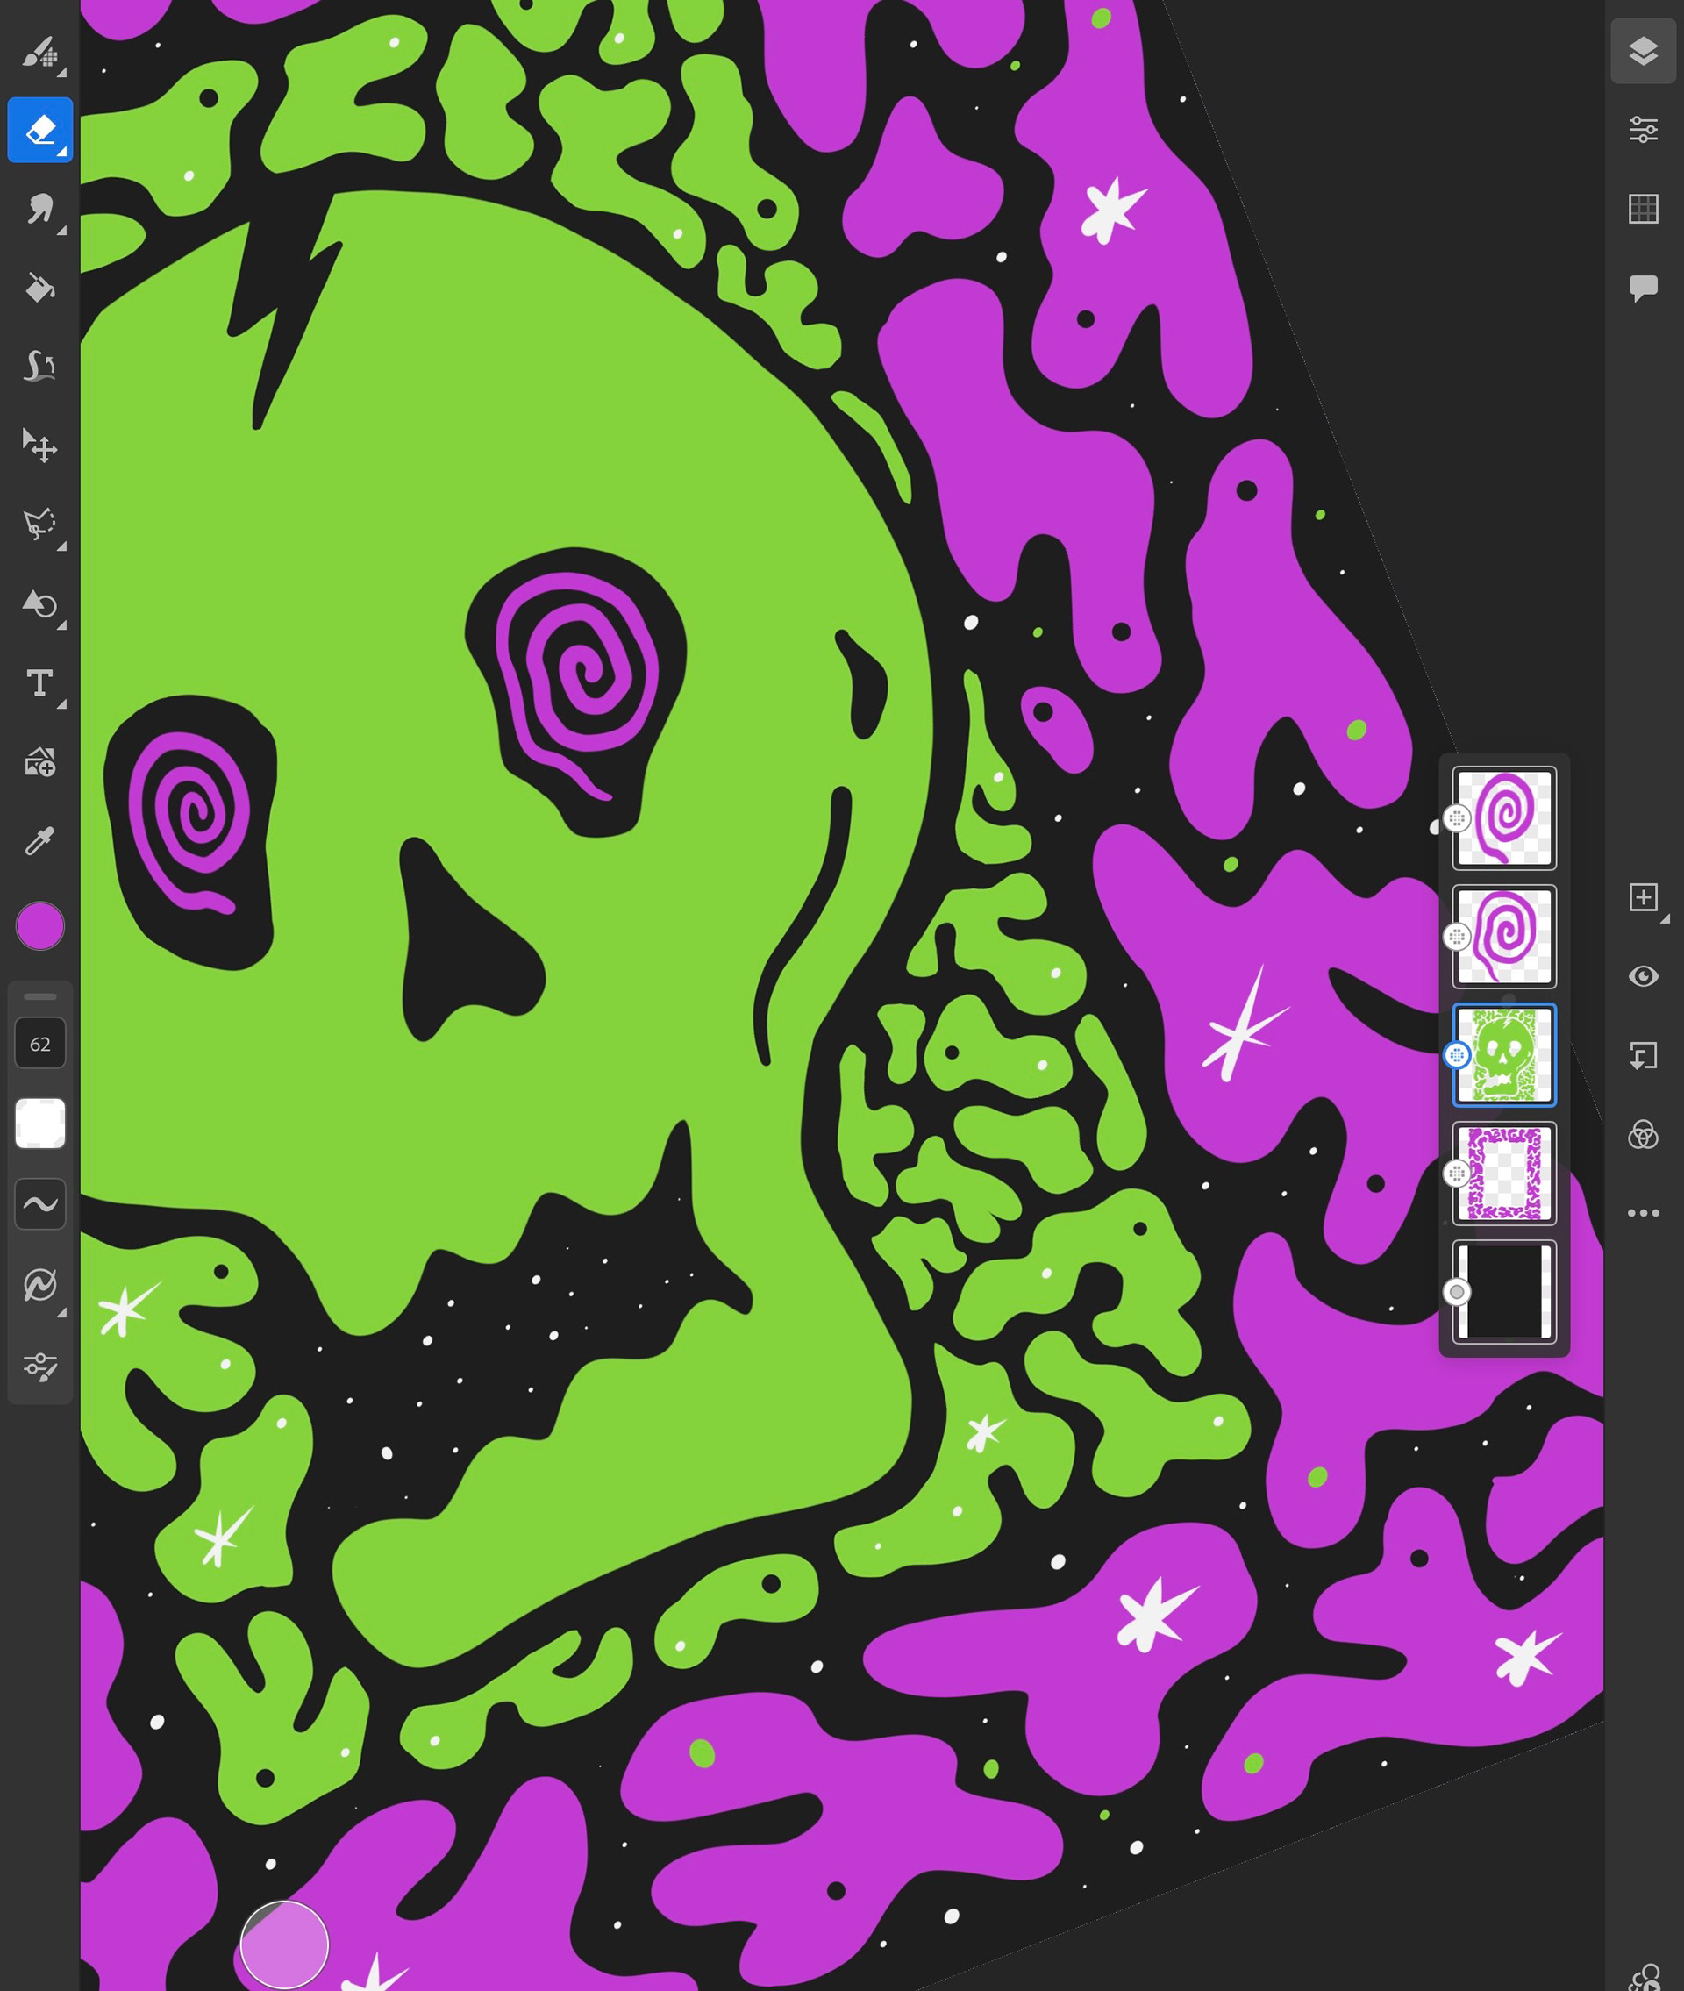Screen dimensions: 1684x1991
Task: Open the Place Image tool
Action: [39, 761]
